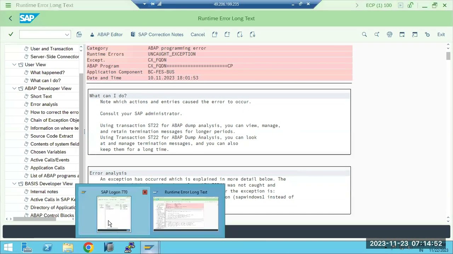Click the main vertical scrollbar thumb
Screen dimensions: 453x254
(448, 56)
